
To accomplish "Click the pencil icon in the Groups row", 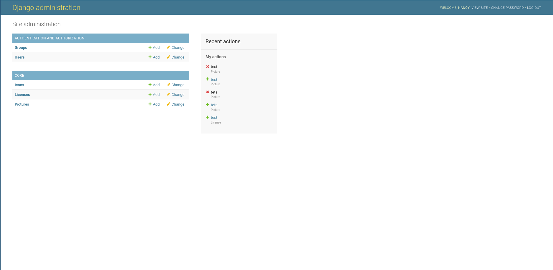I will point(168,47).
